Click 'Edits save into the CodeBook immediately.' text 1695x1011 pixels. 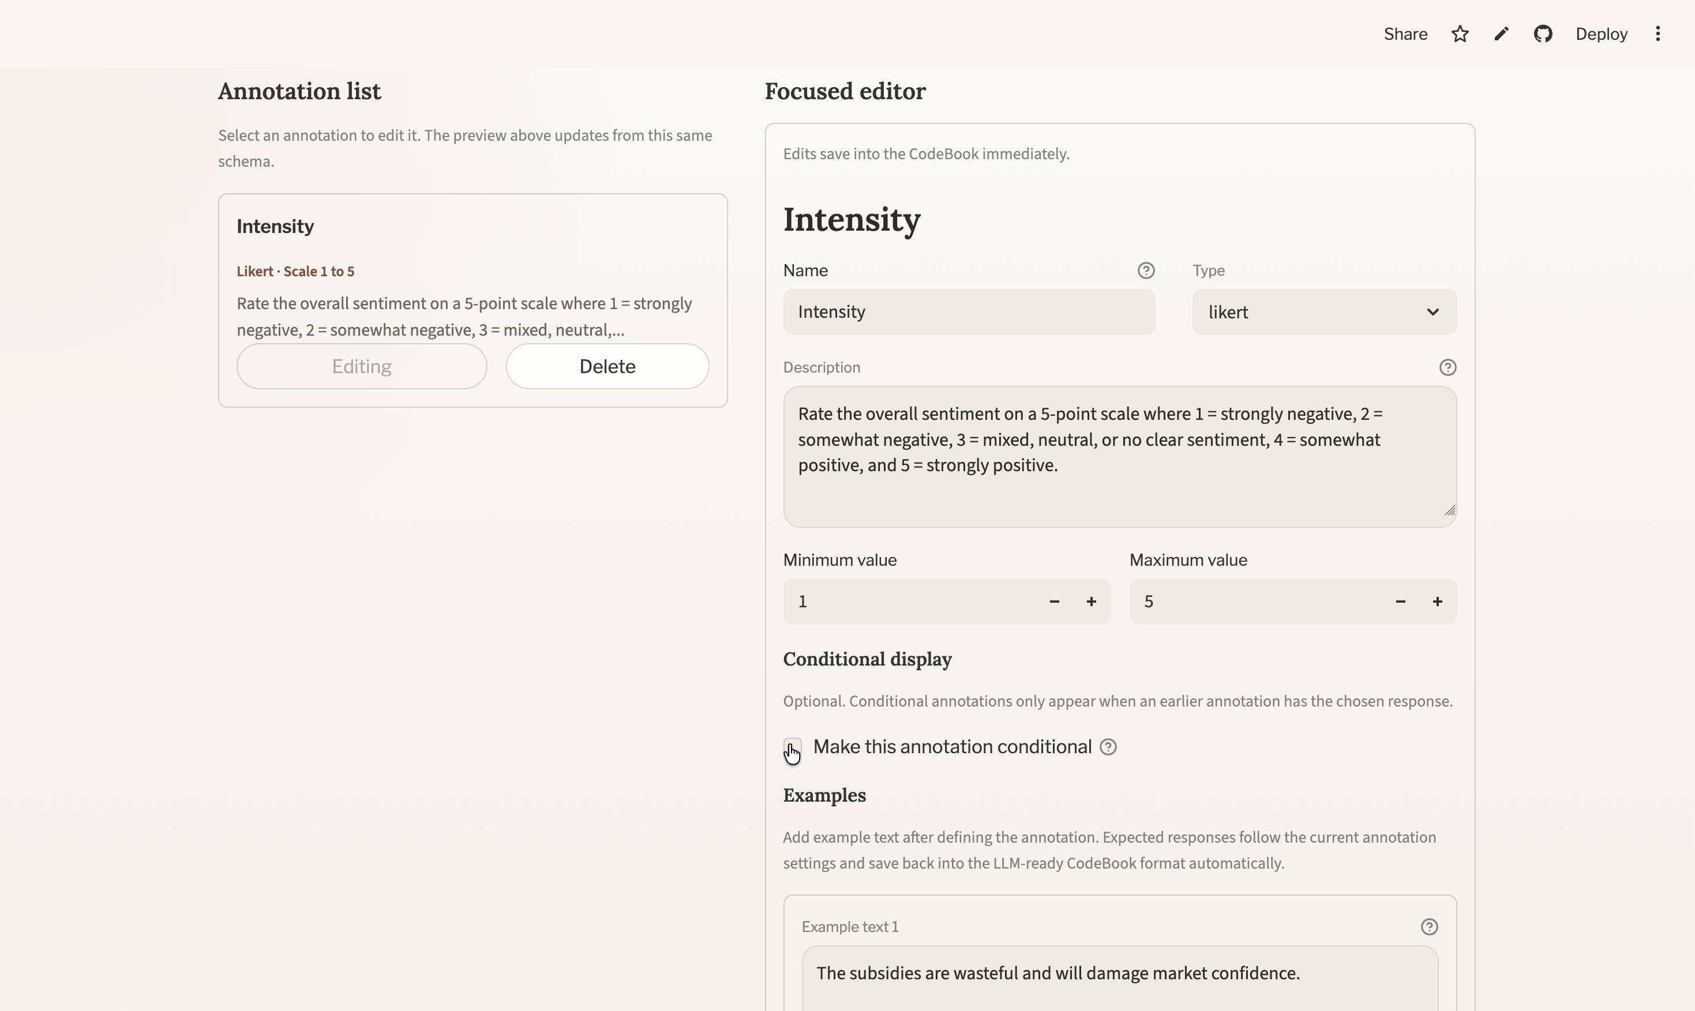coord(926,154)
